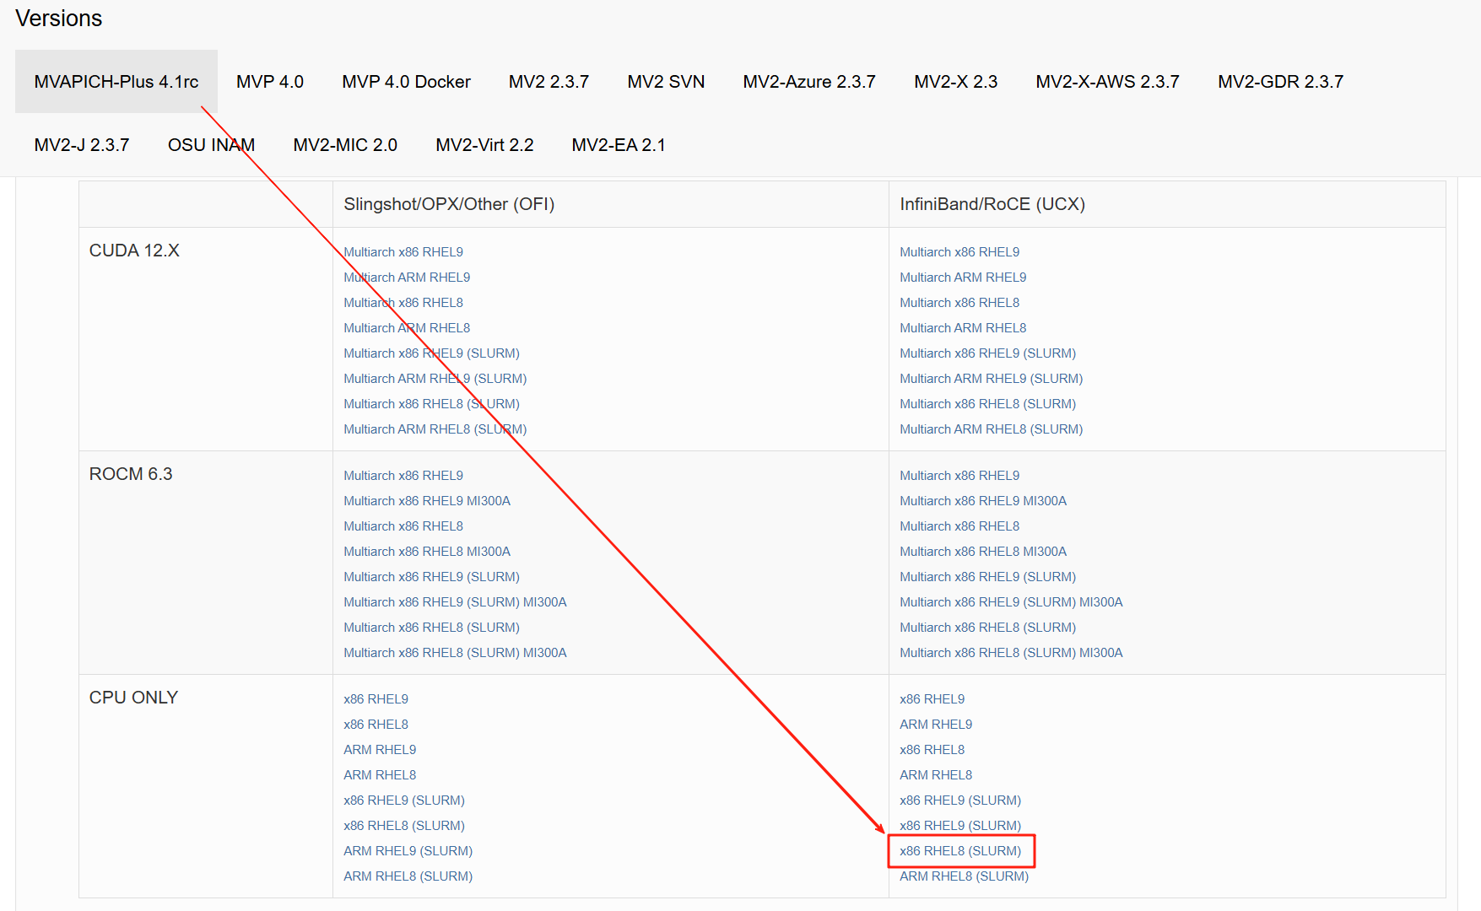This screenshot has height=911, width=1481.
Task: Download OFI CUDA 12.X Multiarch x86 RHEL9
Action: pos(403,252)
